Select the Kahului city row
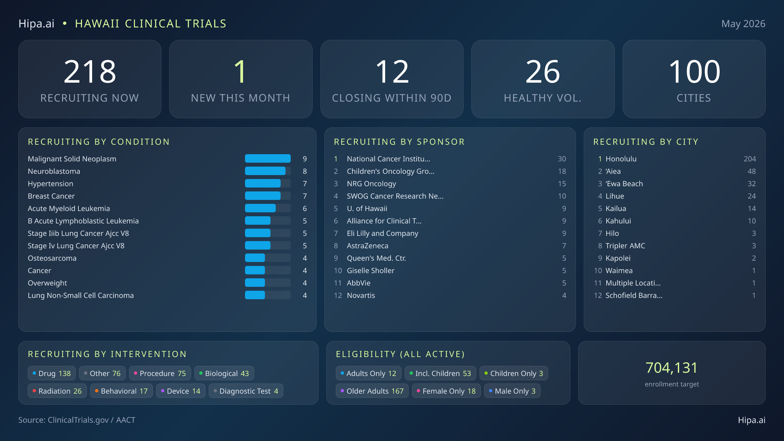This screenshot has height=441, width=784. click(x=675, y=221)
